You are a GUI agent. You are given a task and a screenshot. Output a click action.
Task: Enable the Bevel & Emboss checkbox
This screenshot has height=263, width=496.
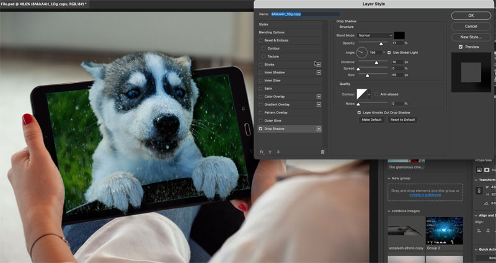[x=260, y=40]
